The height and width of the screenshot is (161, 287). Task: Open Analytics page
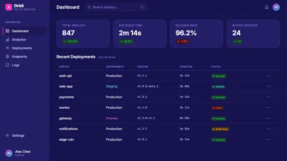point(25,39)
